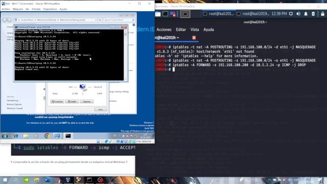The height and width of the screenshot is (184, 327).
Task: Click the Close button in status dialog
Action: point(101,109)
